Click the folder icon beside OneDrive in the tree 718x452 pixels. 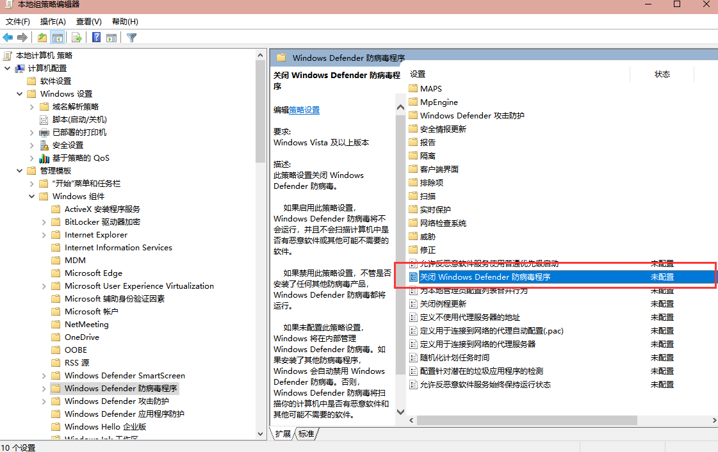tap(56, 337)
